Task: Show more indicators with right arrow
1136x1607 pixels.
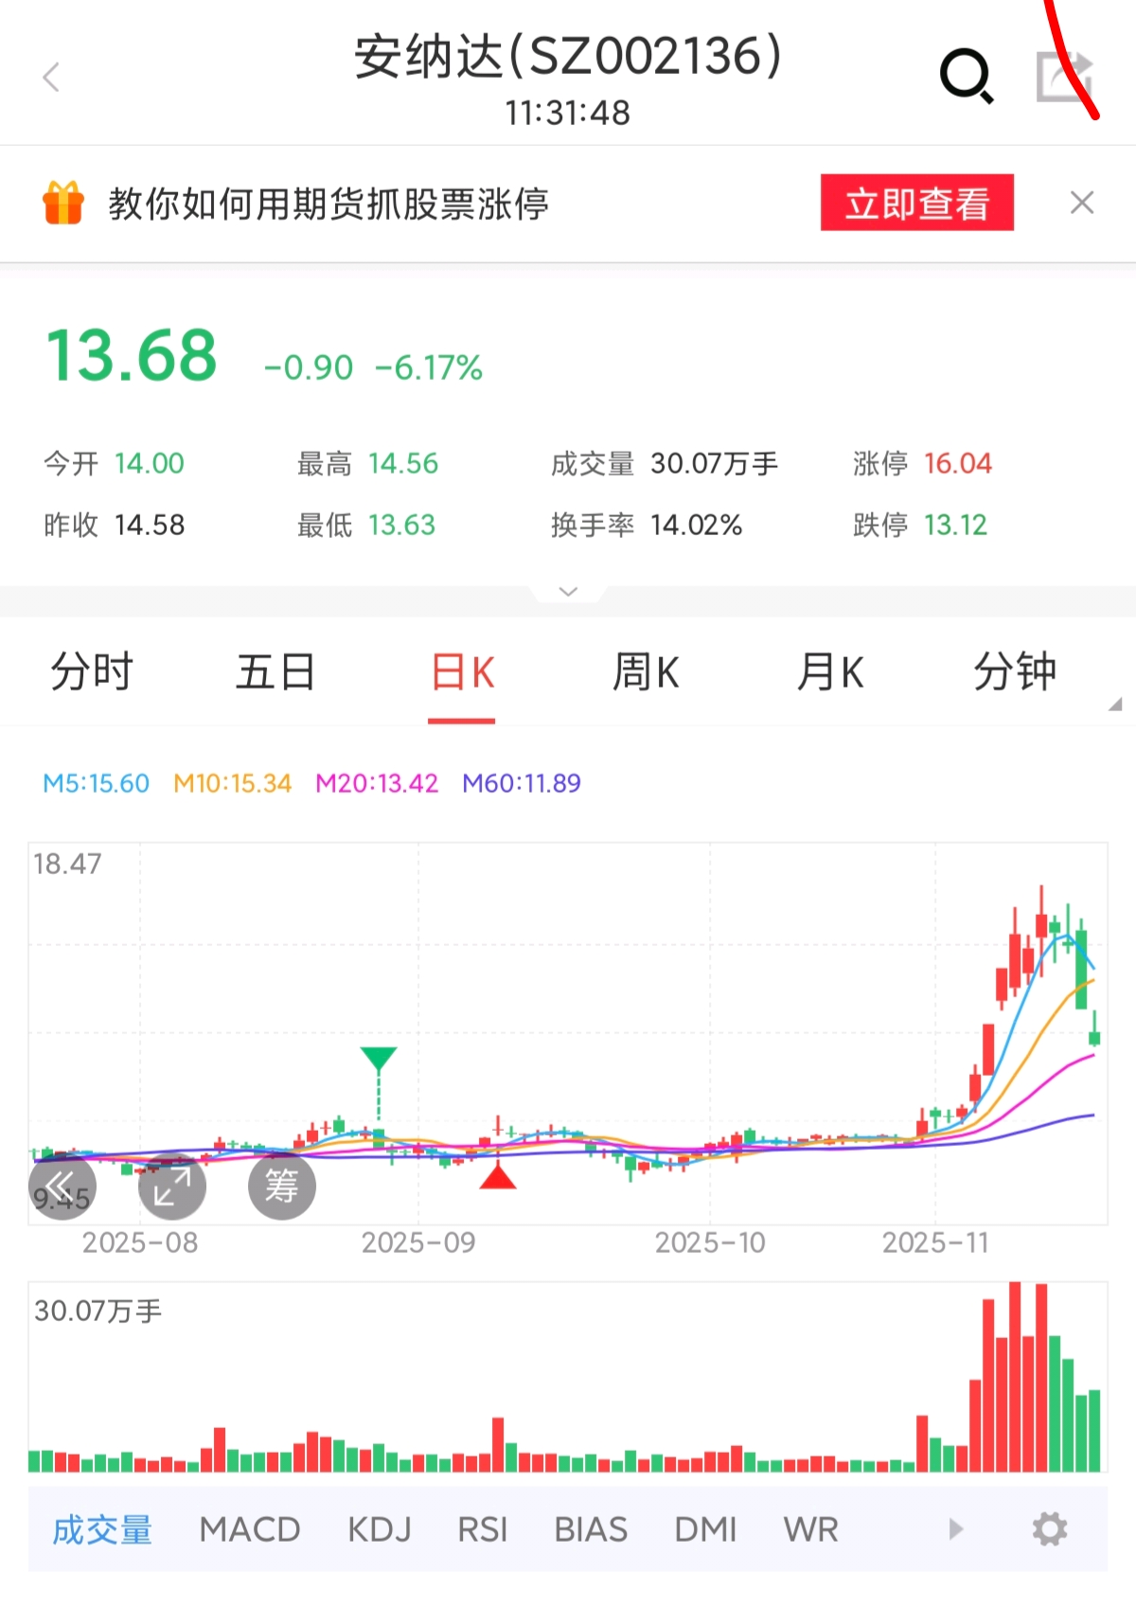Action: point(955,1529)
